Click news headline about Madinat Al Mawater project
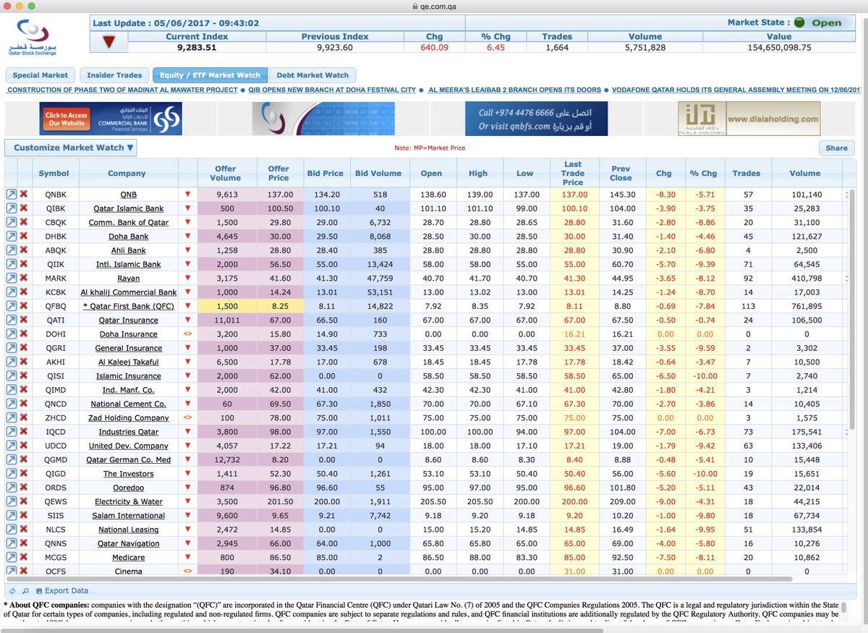The height and width of the screenshot is (633, 868). click(122, 90)
